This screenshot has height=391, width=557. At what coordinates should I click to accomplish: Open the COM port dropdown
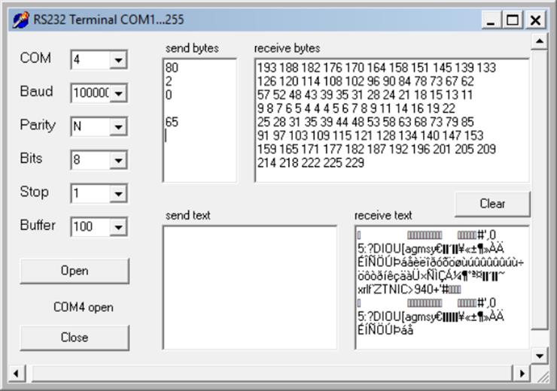(x=118, y=59)
